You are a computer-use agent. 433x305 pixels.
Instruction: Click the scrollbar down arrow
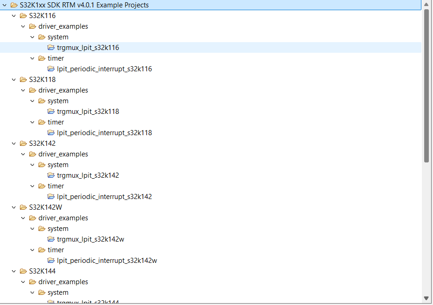click(426, 298)
